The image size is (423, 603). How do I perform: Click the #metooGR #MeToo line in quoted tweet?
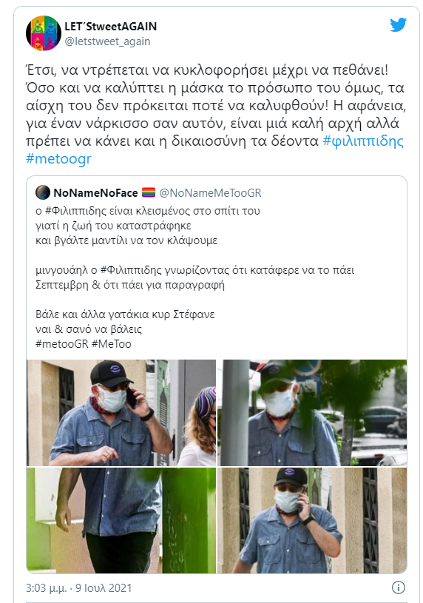tap(83, 344)
